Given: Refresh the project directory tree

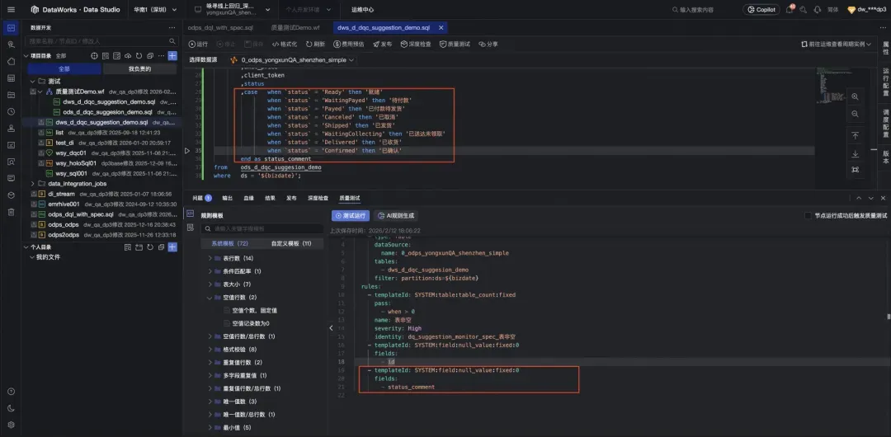Looking at the screenshot, I should click(139, 56).
